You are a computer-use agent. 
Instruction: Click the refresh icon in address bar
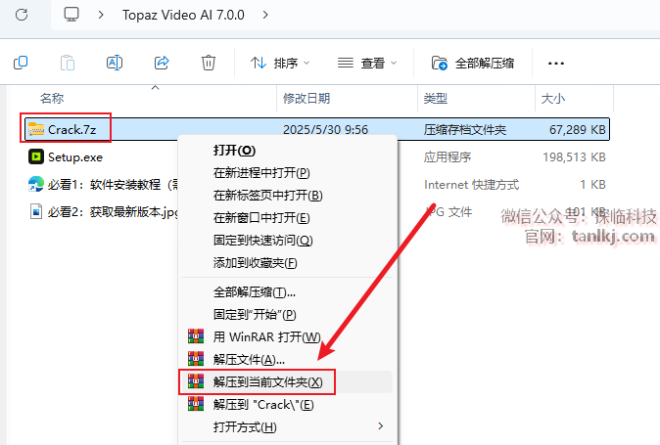22,15
